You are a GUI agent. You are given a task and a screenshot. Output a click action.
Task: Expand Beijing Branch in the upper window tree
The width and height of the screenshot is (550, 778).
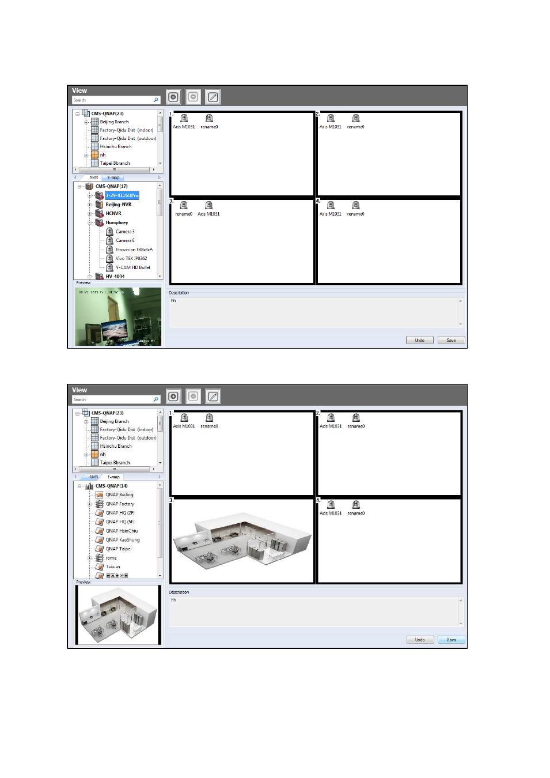pyautogui.click(x=86, y=122)
